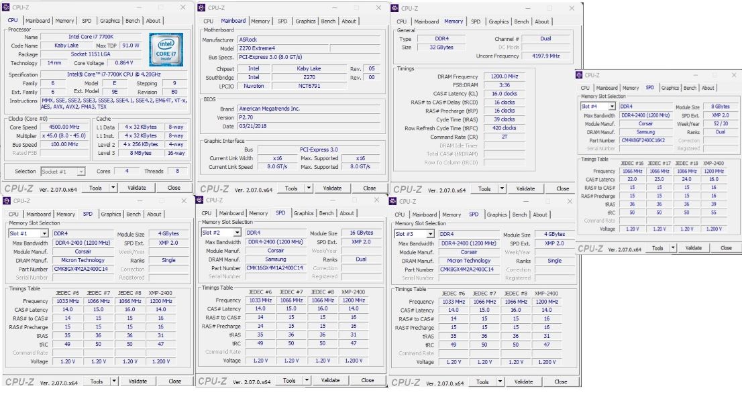Click the DRAM Frequency value 1200.0 MHz
The image size is (742, 417).
pos(505,76)
